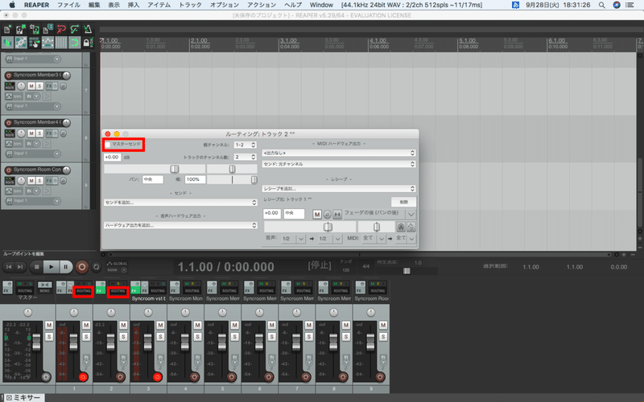Open the 親チャンネル 1-2 dropdown

pyautogui.click(x=246, y=145)
